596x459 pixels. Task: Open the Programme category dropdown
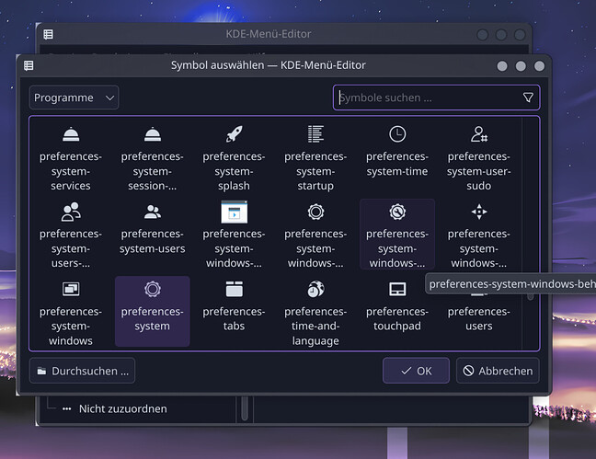(x=74, y=98)
